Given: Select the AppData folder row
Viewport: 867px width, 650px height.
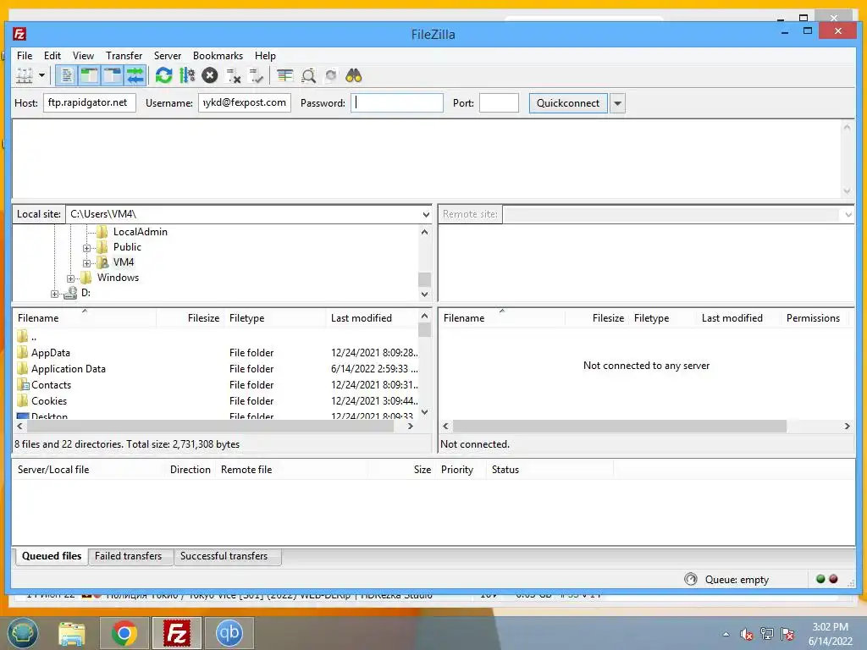Looking at the screenshot, I should tap(216, 353).
